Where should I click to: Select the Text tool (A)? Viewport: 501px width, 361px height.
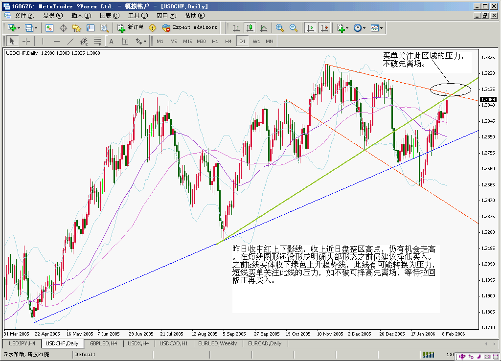[111, 41]
